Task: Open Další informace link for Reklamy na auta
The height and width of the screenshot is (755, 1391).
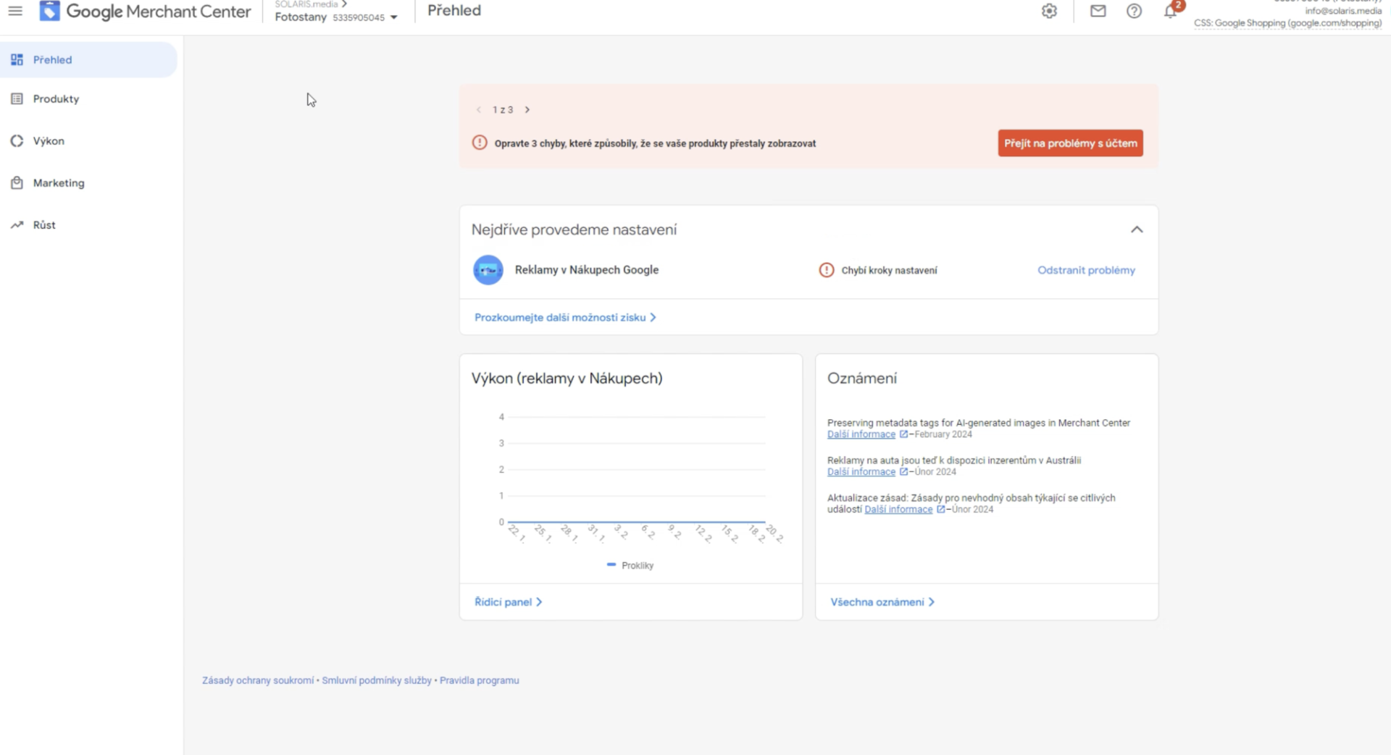Action: pos(861,471)
